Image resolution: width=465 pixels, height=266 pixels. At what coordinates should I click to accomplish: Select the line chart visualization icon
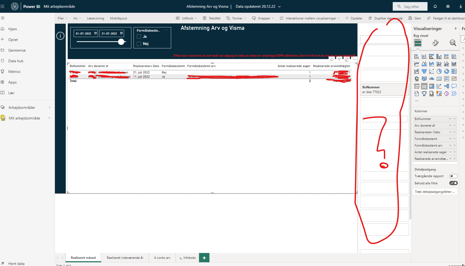pyautogui.click(x=417, y=64)
